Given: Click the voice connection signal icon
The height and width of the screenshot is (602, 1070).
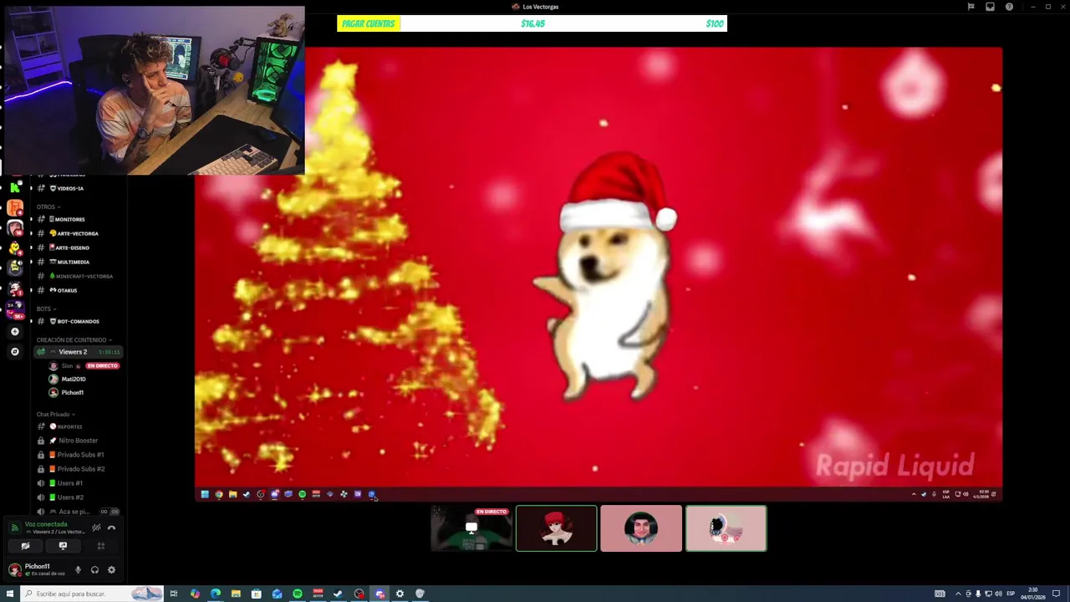Looking at the screenshot, I should point(14,528).
